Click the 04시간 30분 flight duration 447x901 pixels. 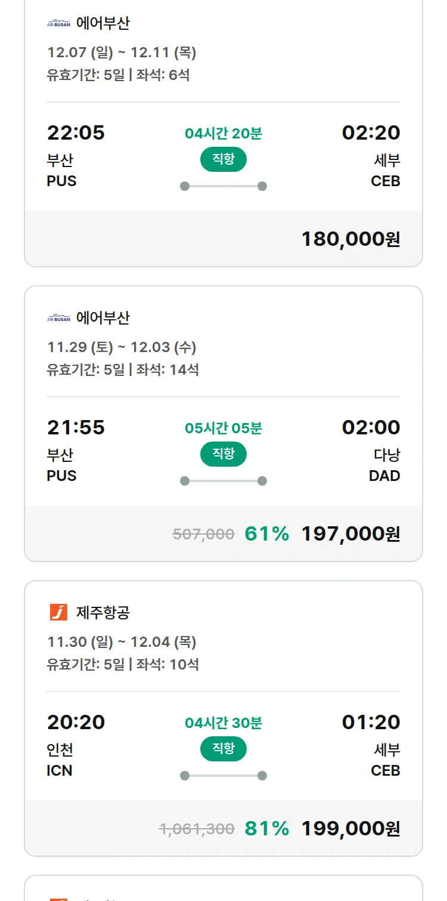click(223, 723)
